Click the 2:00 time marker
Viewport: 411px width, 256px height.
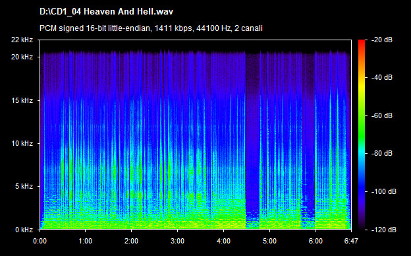pyautogui.click(x=131, y=241)
